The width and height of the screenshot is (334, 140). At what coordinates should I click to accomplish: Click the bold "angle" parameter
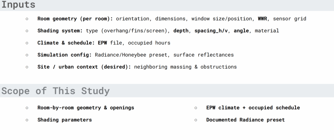pyautogui.click(x=241, y=31)
